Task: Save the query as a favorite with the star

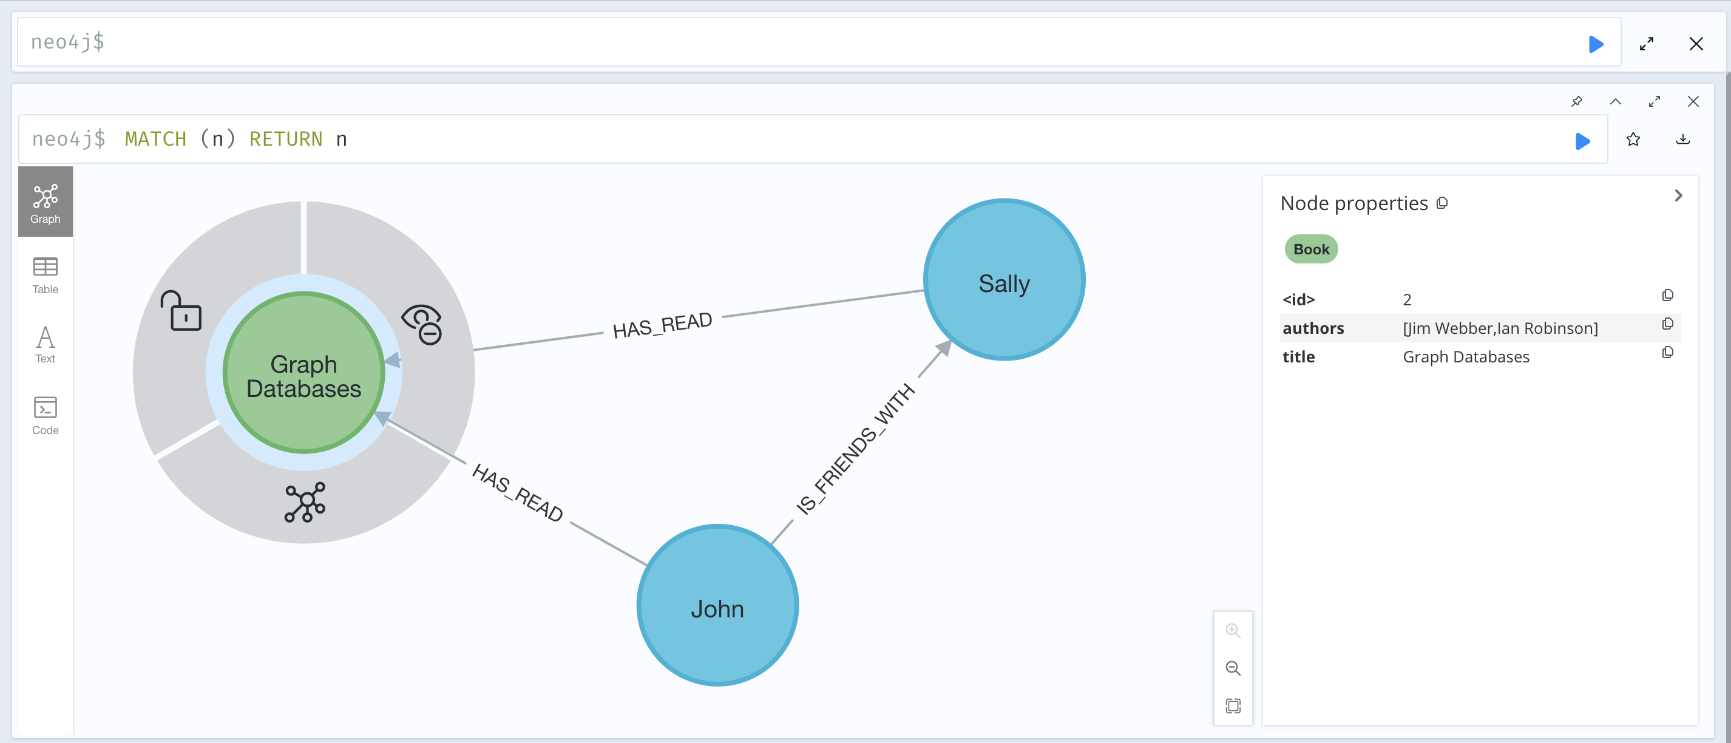Action: pyautogui.click(x=1633, y=140)
